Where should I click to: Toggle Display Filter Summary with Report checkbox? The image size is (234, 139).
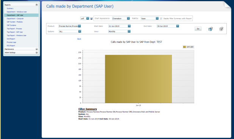161,19
